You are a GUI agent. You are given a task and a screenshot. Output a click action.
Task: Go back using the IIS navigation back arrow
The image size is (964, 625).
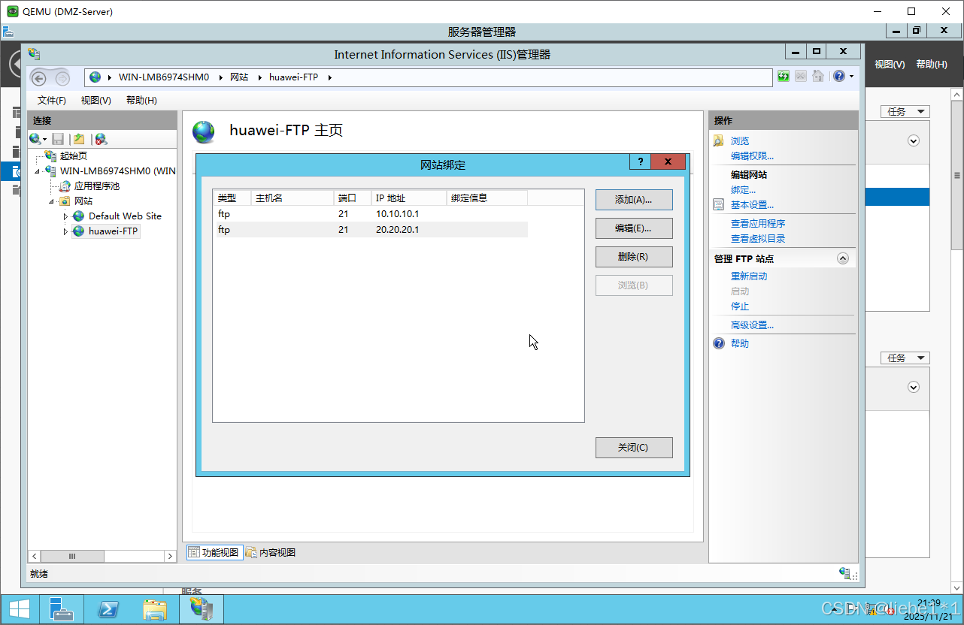38,77
